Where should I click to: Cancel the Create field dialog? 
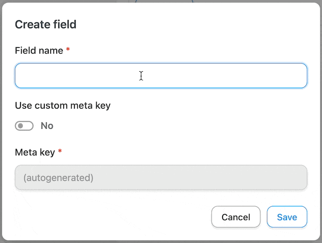point(236,217)
